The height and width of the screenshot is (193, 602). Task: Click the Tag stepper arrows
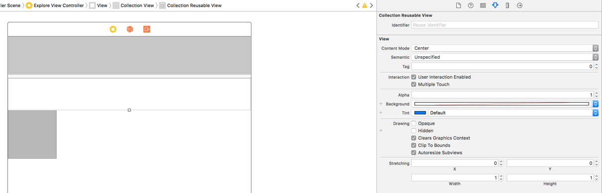click(597, 66)
